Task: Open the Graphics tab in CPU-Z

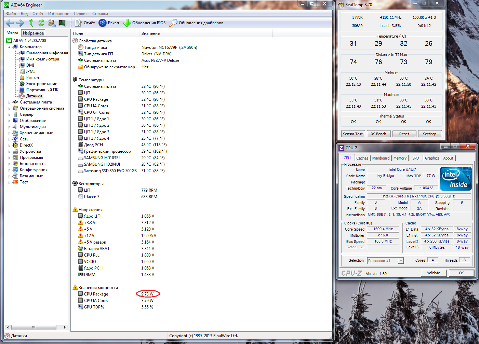Action: point(432,158)
